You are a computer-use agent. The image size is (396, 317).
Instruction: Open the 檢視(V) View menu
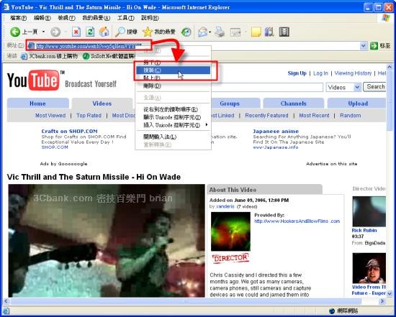point(67,18)
